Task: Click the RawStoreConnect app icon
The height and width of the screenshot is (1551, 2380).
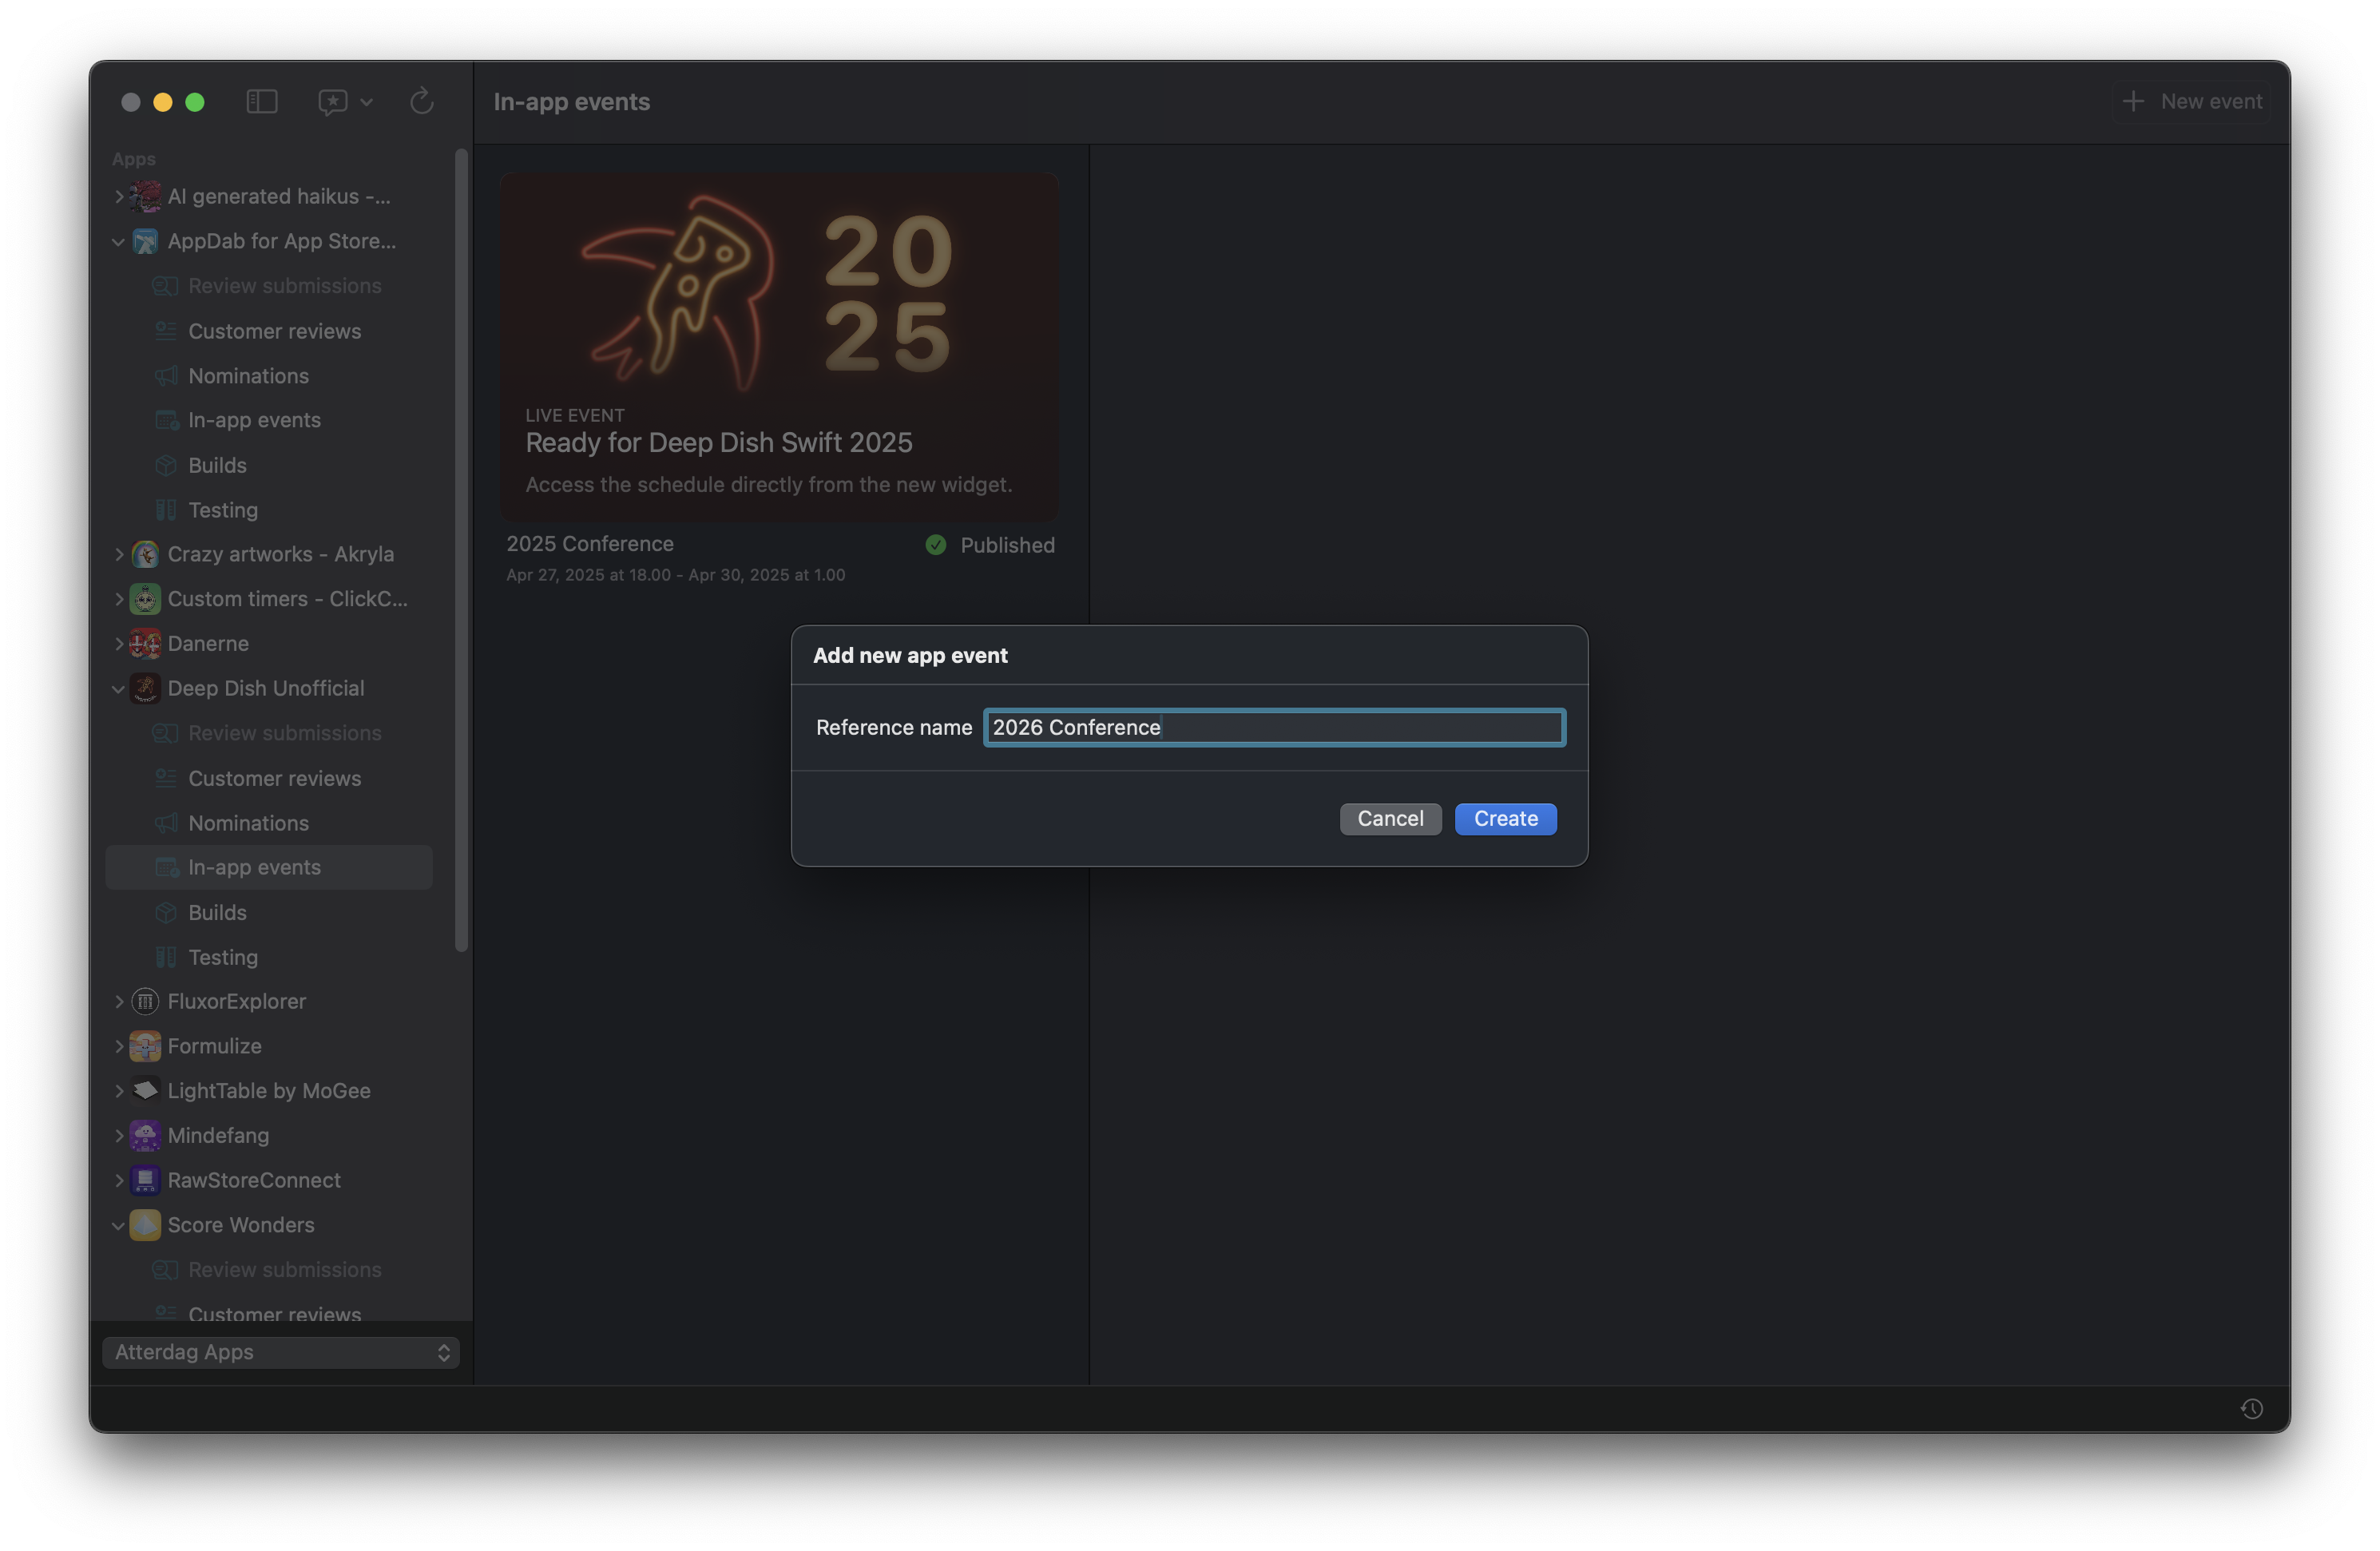Action: [145, 1180]
